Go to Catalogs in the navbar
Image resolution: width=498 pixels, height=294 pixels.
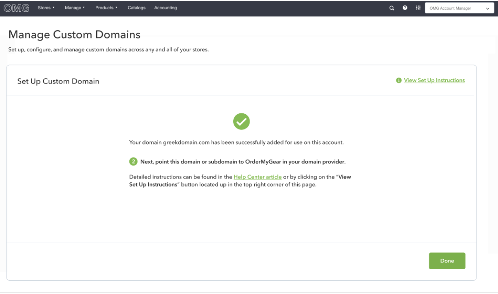pos(137,8)
